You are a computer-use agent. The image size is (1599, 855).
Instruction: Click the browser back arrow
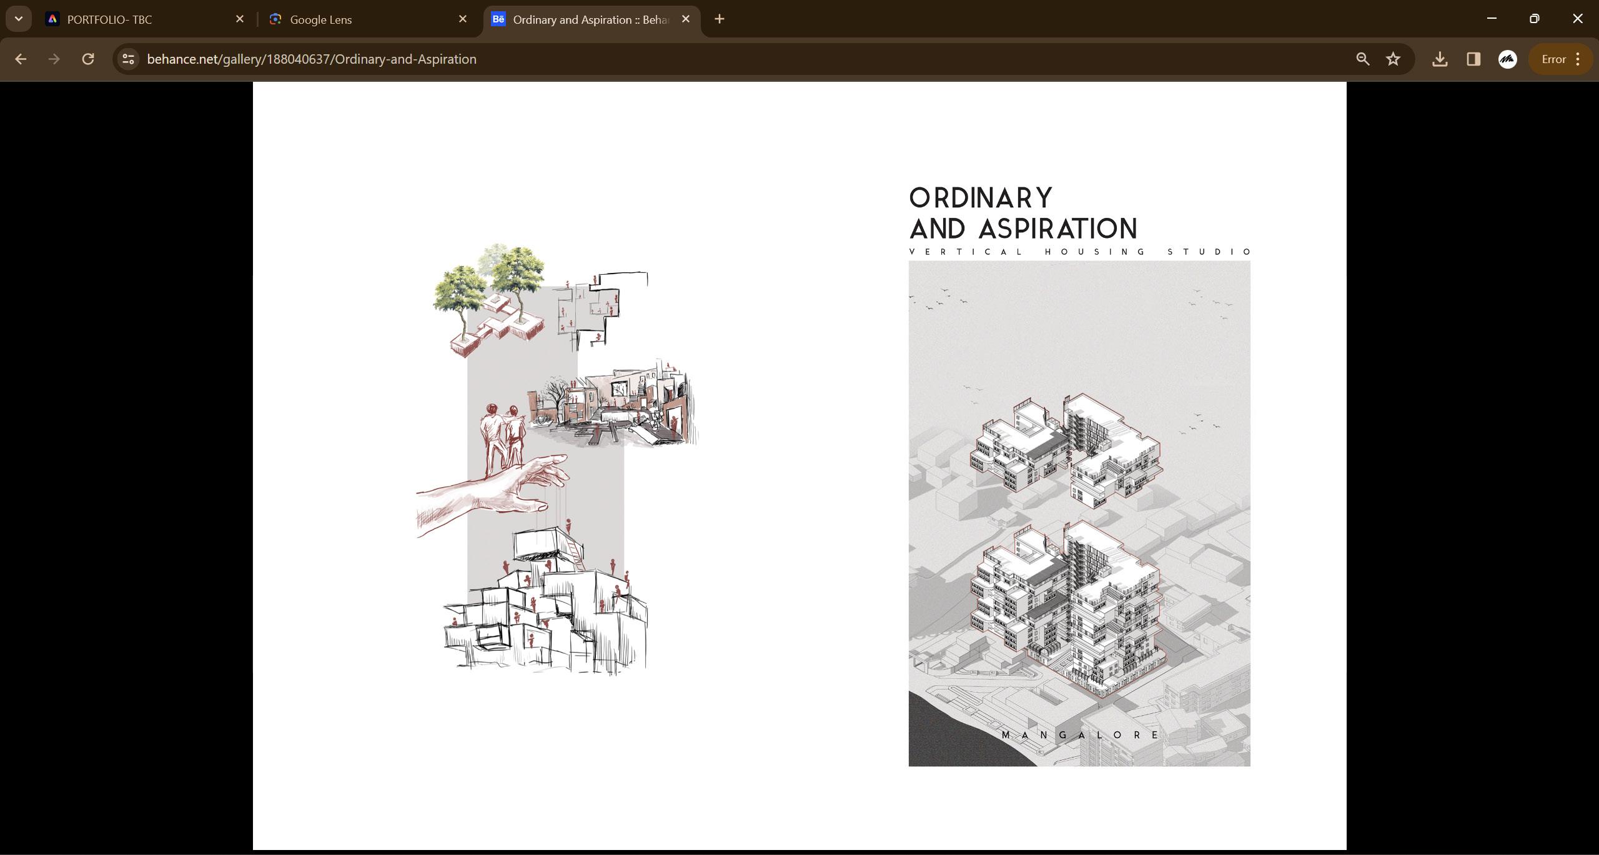[21, 59]
